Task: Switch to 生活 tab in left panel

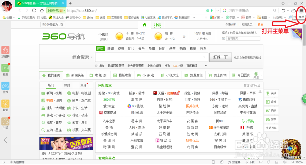Action: click(83, 85)
